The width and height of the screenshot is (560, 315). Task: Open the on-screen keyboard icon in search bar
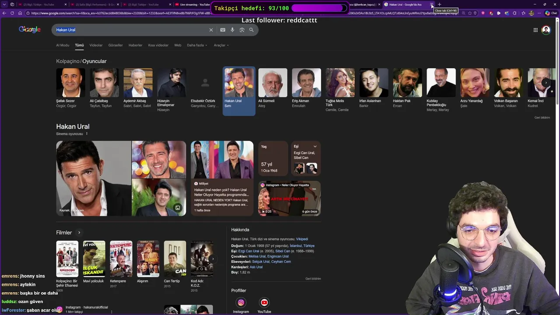(223, 30)
